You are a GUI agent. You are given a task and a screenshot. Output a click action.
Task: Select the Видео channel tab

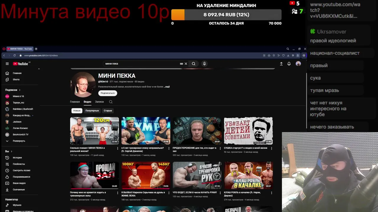[x=87, y=102]
